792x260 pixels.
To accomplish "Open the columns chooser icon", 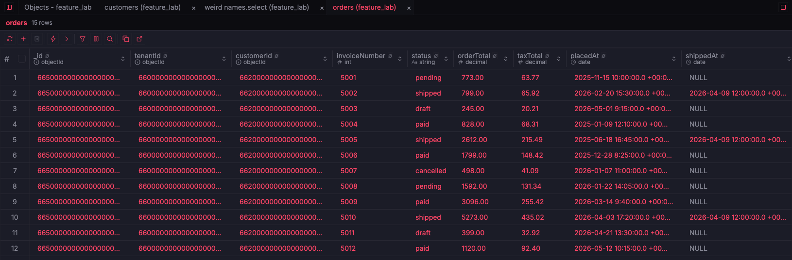I will tap(96, 39).
